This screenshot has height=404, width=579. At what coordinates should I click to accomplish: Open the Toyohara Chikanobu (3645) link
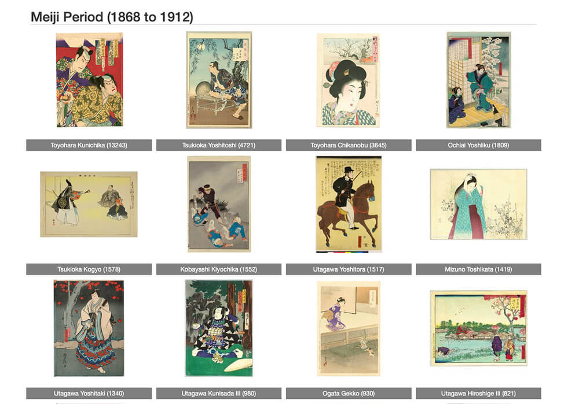coord(349,145)
